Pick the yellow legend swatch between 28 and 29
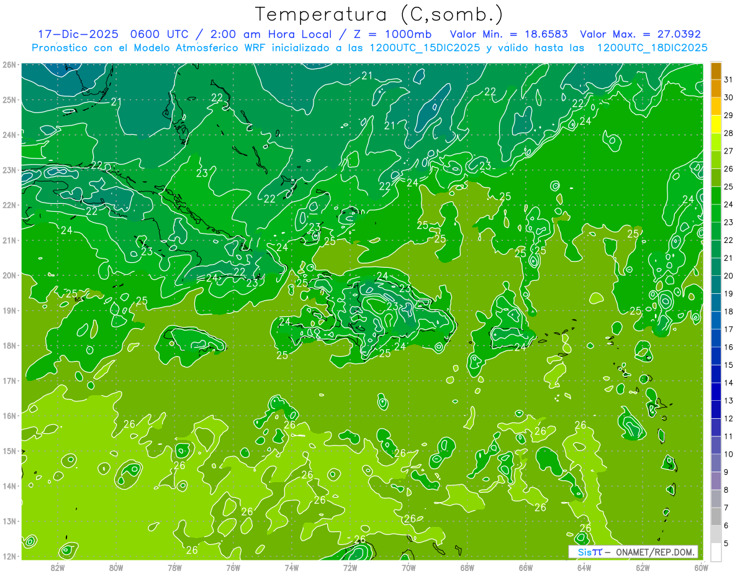The image size is (745, 576). coord(716,124)
